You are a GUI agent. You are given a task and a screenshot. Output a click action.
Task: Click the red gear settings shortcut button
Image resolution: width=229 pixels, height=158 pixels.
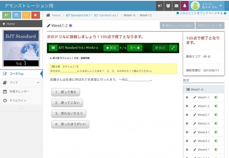[x=35, y=15]
